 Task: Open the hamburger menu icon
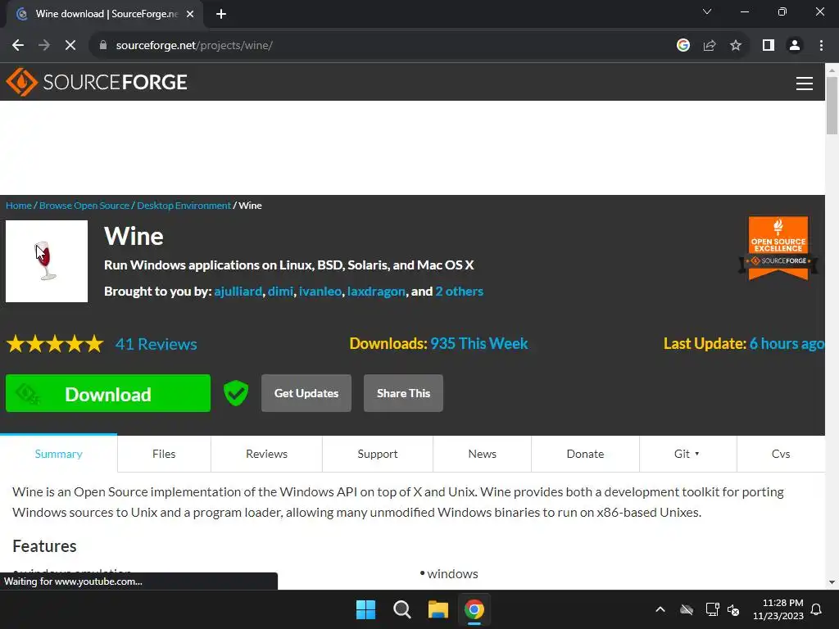pyautogui.click(x=805, y=84)
